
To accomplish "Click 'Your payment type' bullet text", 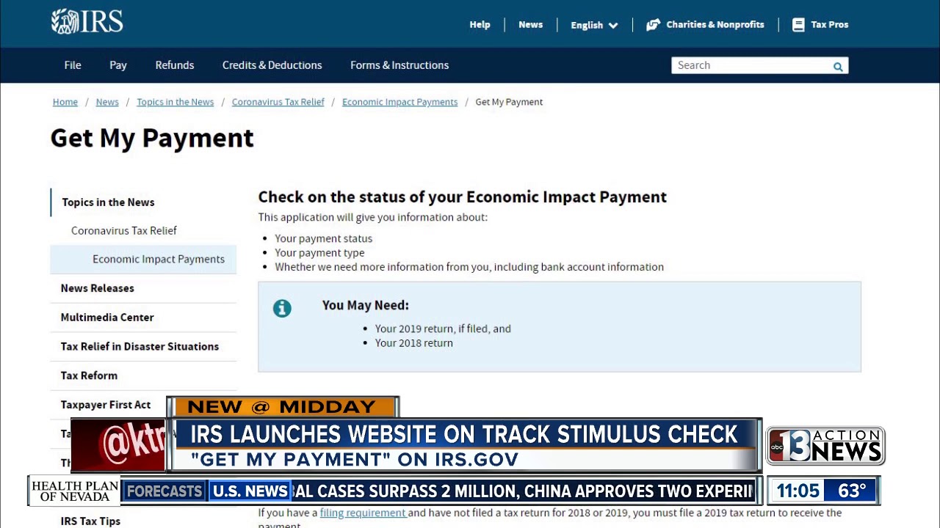I will point(319,252).
